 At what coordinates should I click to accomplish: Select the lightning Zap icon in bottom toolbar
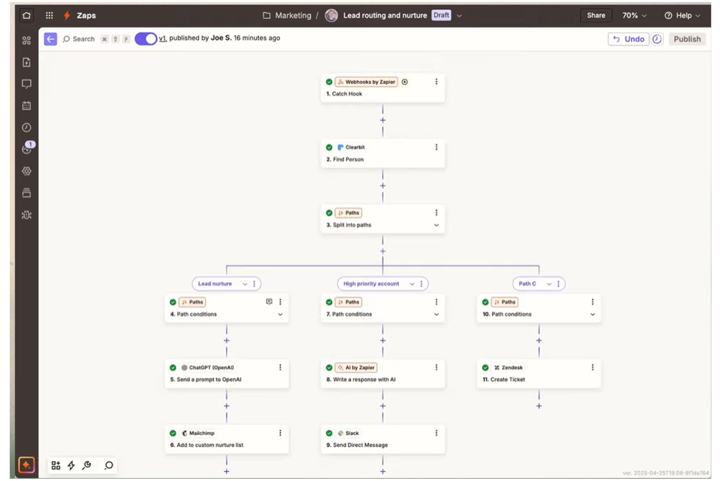click(72, 465)
